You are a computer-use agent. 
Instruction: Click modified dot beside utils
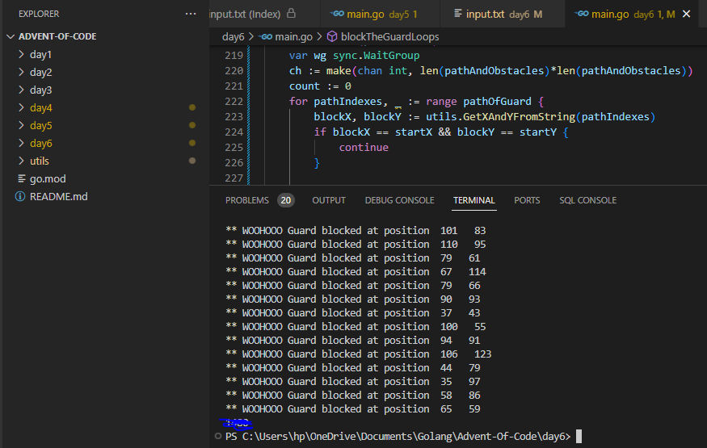[192, 161]
